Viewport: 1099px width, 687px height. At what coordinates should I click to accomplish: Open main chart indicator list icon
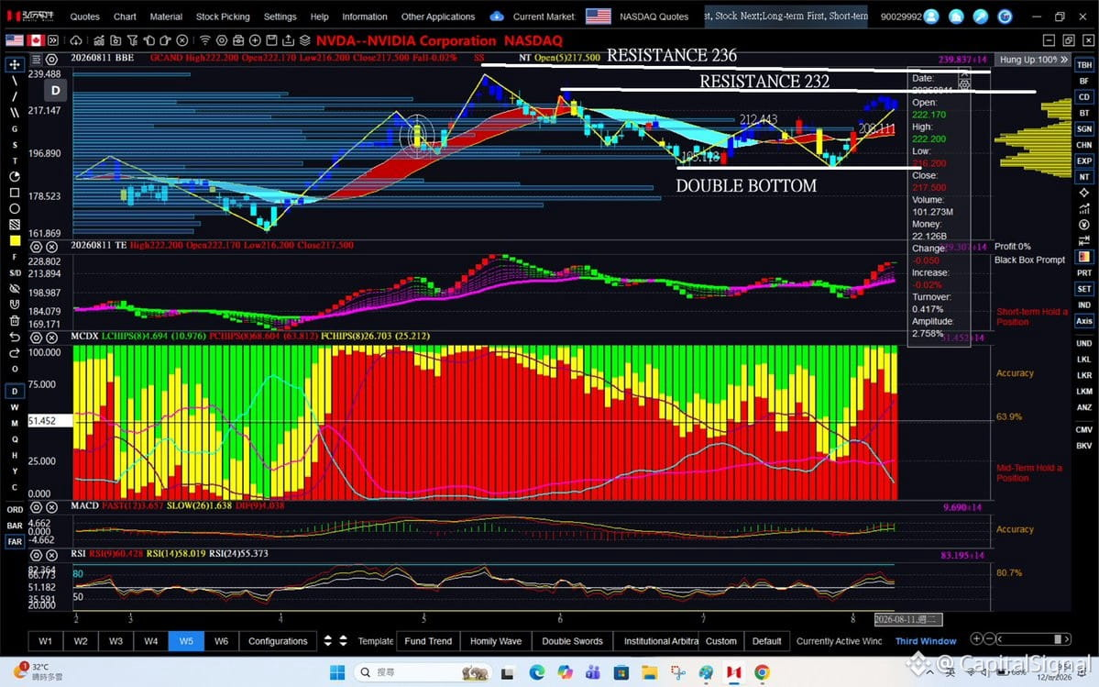point(37,60)
